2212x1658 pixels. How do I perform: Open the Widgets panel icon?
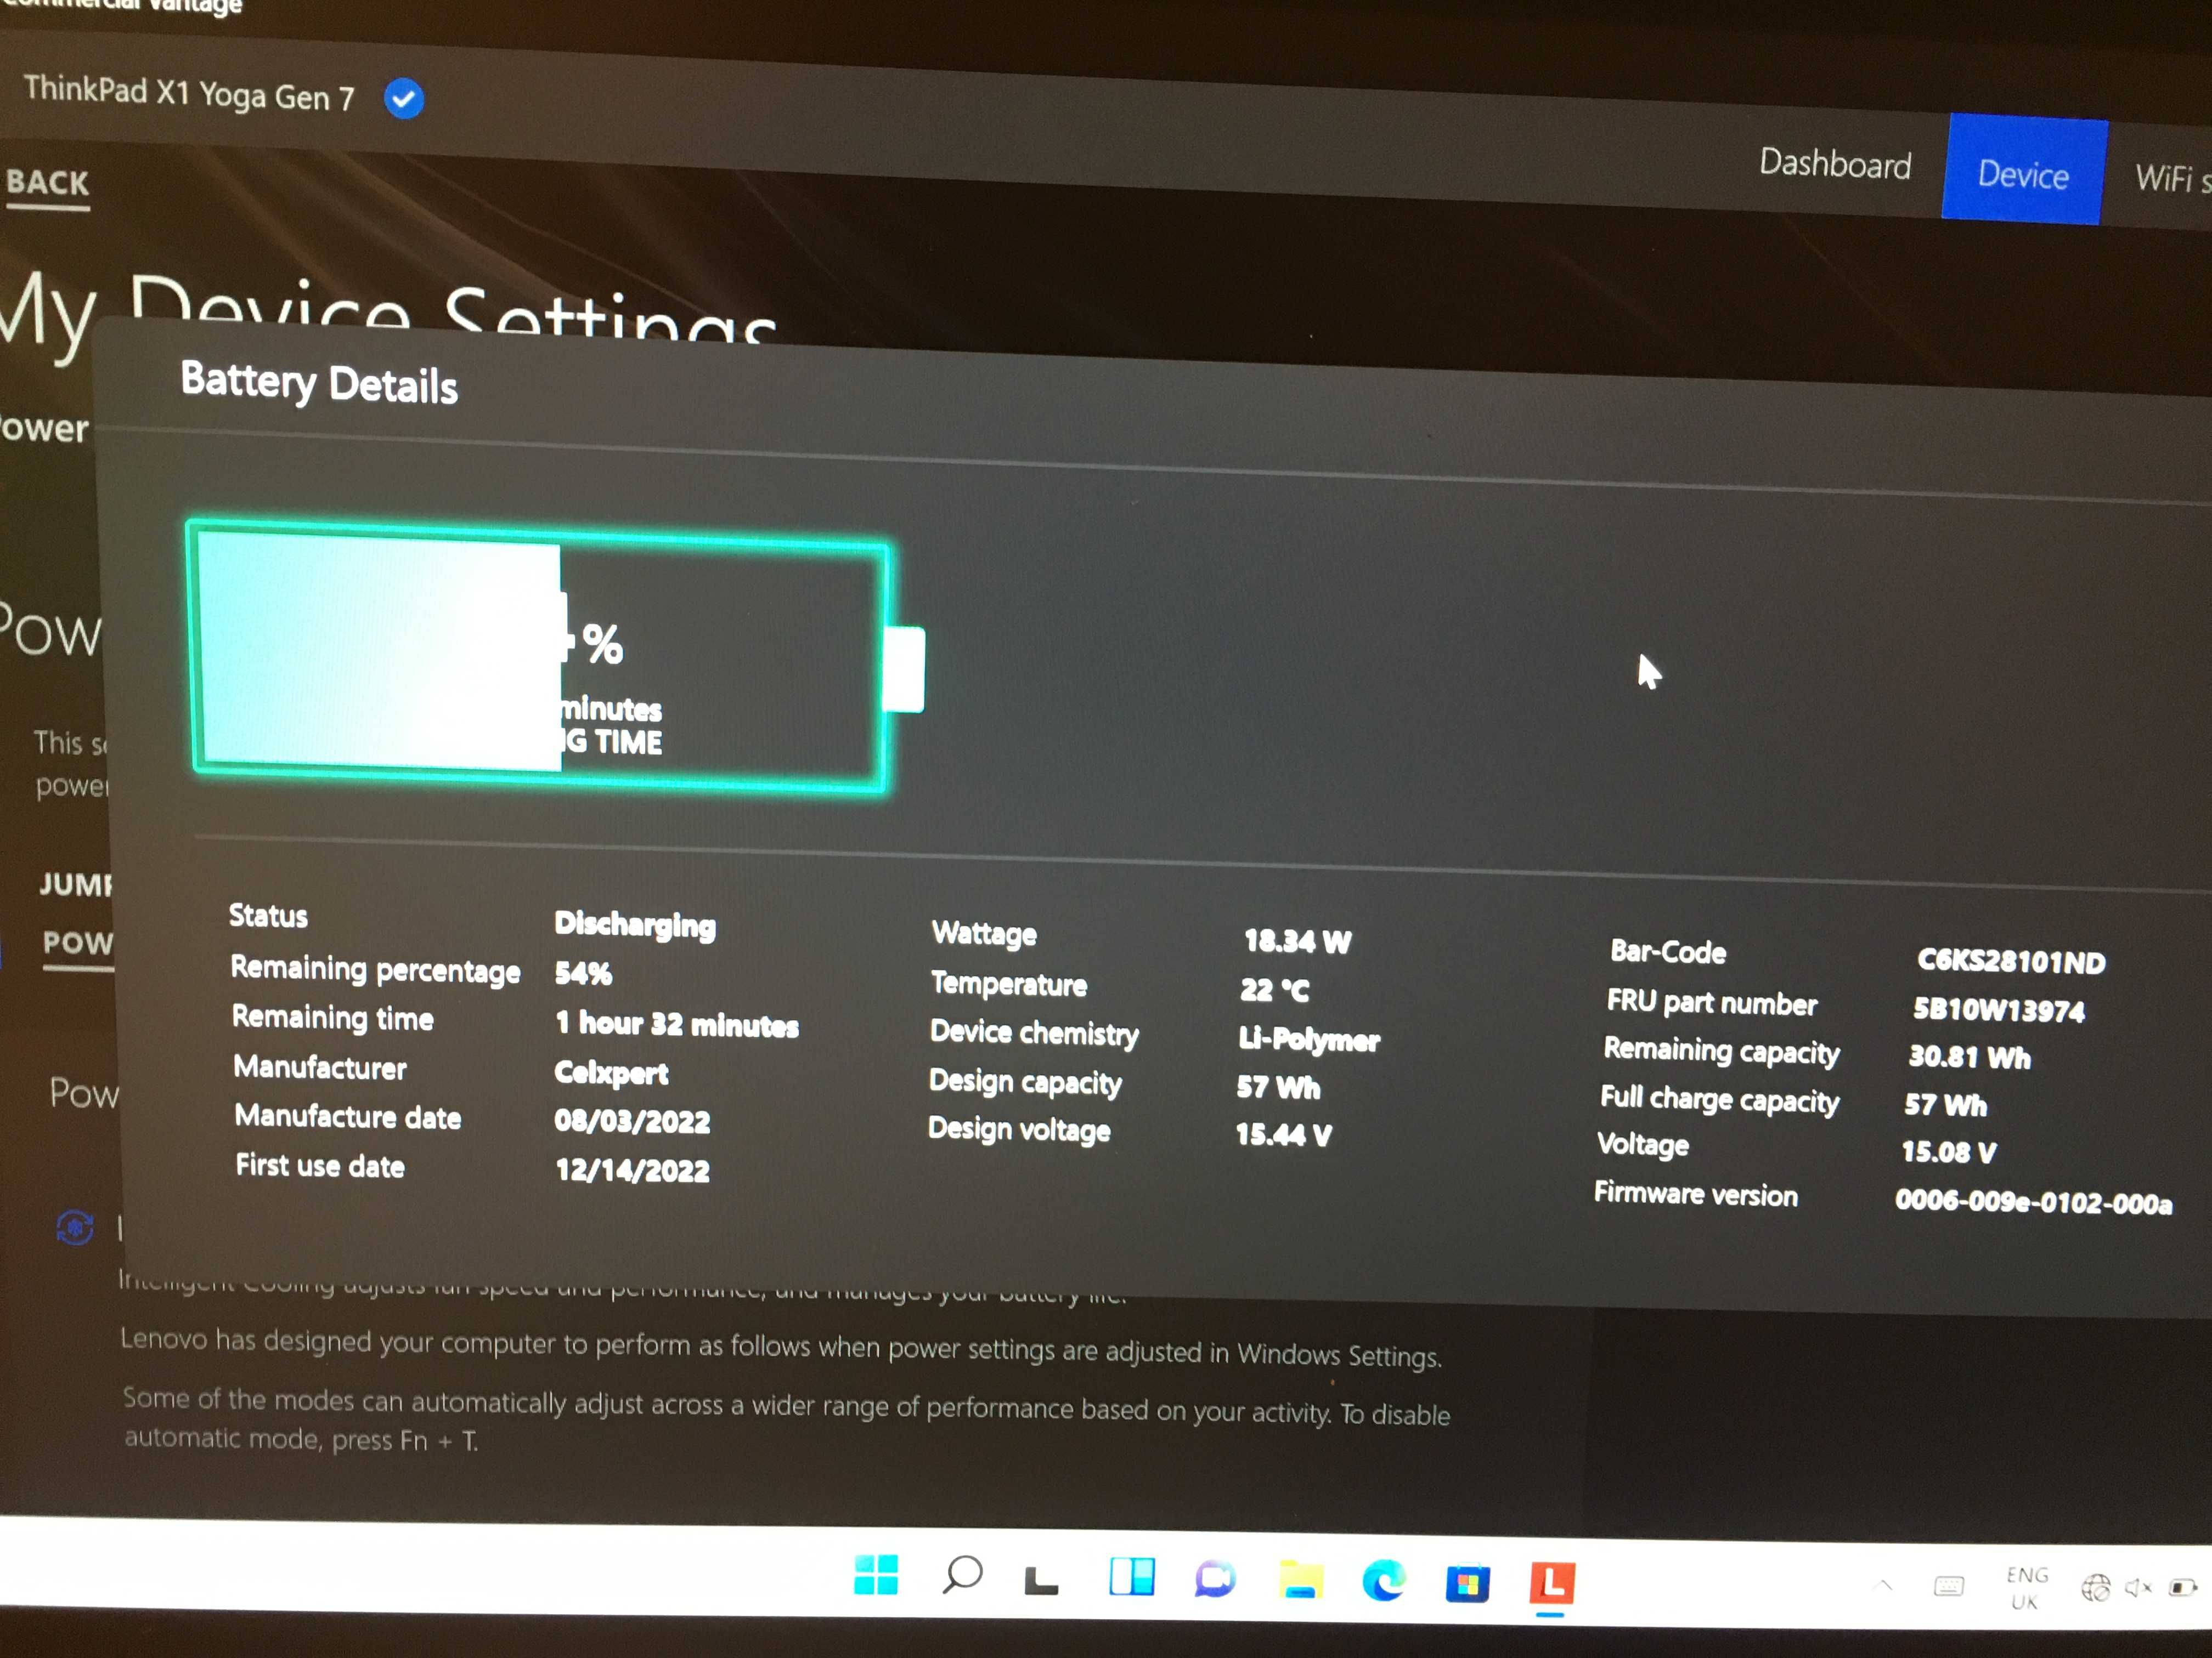[1132, 1578]
